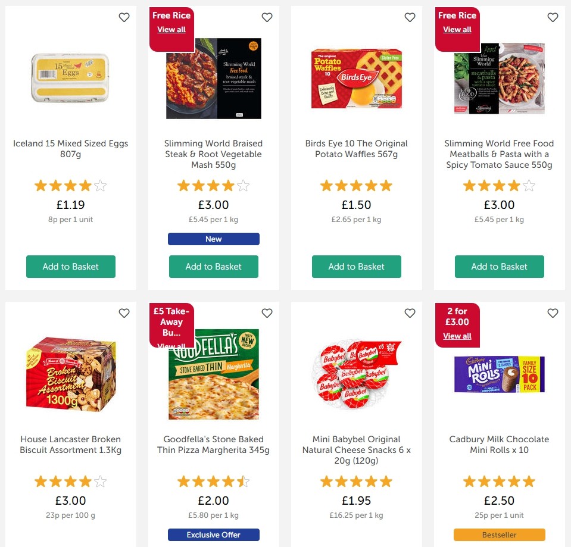The image size is (571, 547).
Task: Click the Cadbury Mini Rolls product image
Action: (x=499, y=375)
